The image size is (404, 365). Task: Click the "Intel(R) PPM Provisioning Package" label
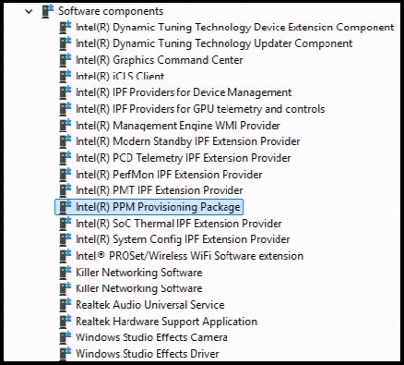pos(158,207)
